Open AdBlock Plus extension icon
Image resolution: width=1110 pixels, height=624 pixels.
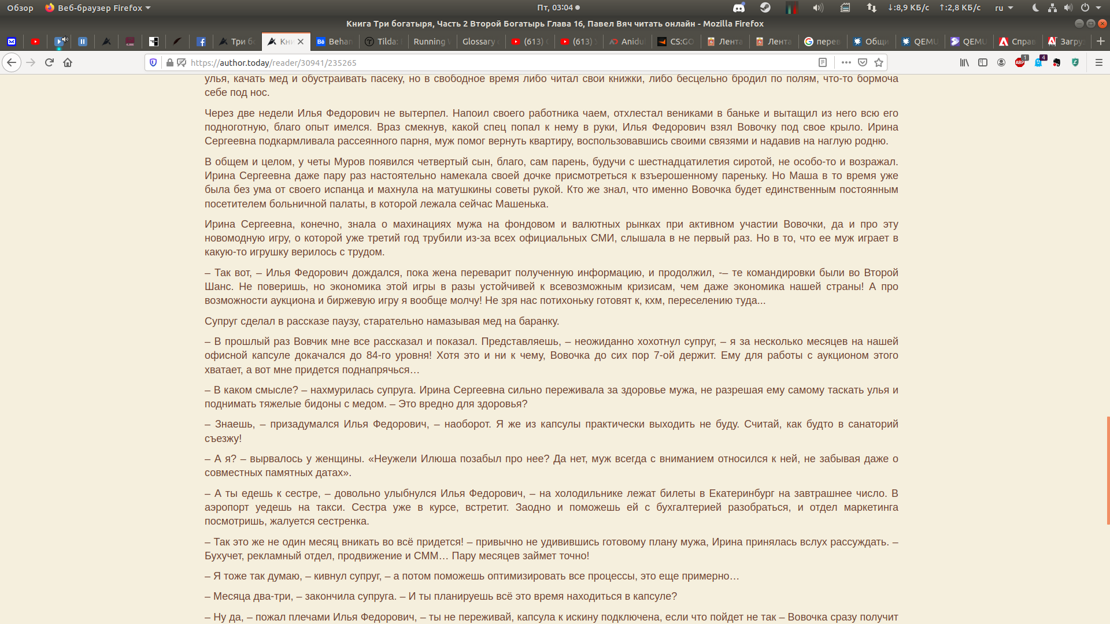1020,62
